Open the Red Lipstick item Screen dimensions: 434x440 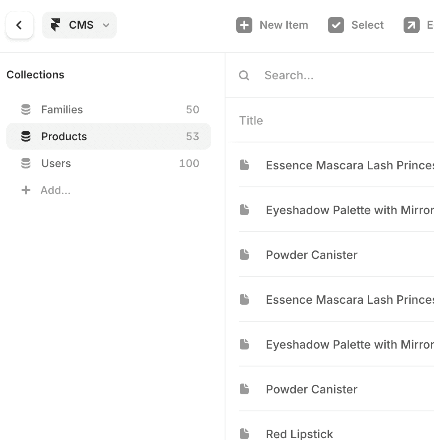(299, 434)
